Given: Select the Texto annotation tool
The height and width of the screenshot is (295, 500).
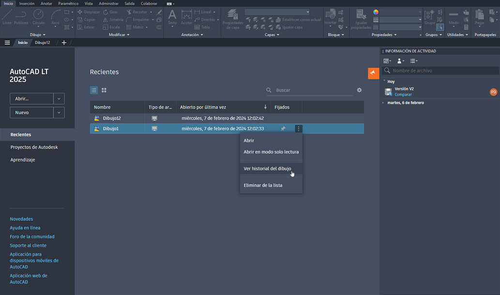Looking at the screenshot, I should pyautogui.click(x=172, y=17).
